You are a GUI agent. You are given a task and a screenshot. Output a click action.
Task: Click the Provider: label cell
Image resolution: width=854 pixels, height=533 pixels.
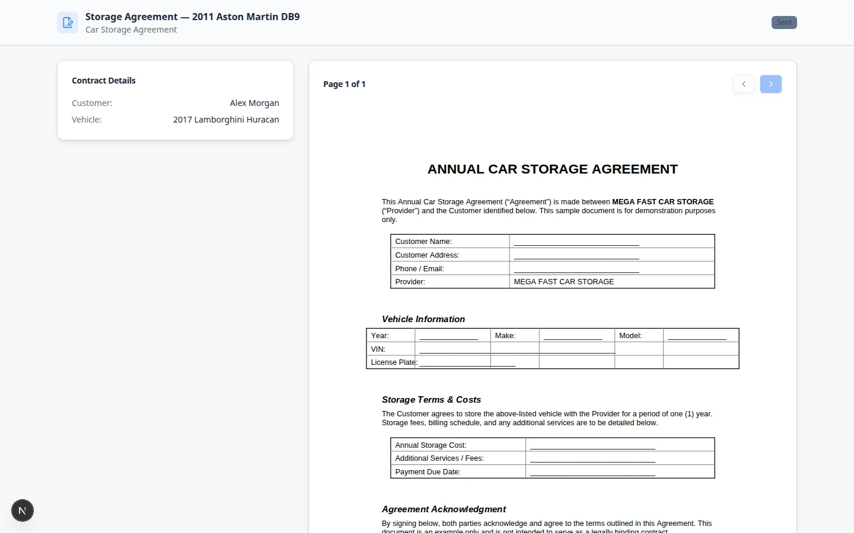450,282
